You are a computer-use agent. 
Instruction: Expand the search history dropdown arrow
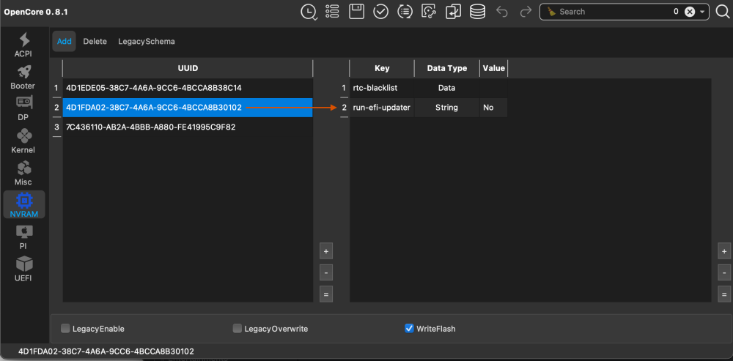point(702,12)
